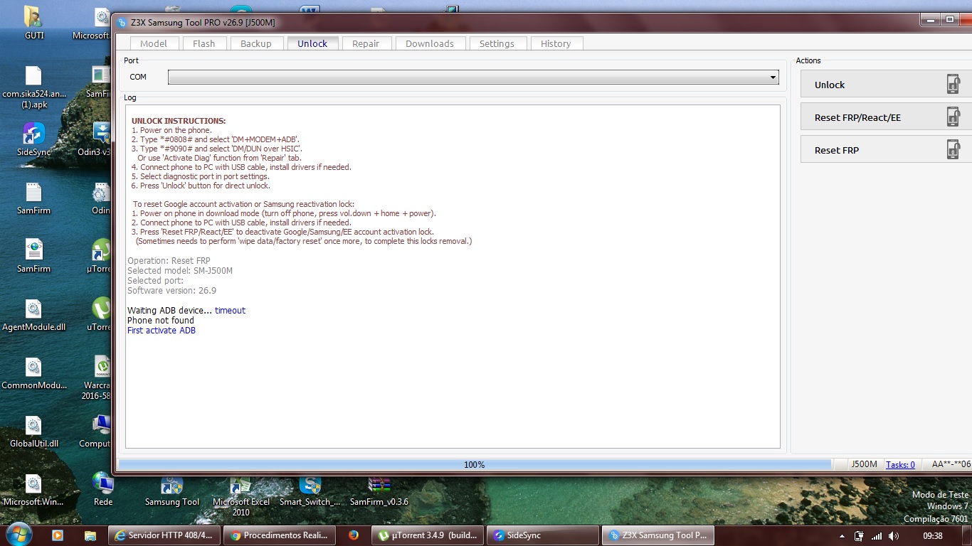Click 'Phone not found' log line
The width and height of the screenshot is (972, 546).
pos(161,321)
